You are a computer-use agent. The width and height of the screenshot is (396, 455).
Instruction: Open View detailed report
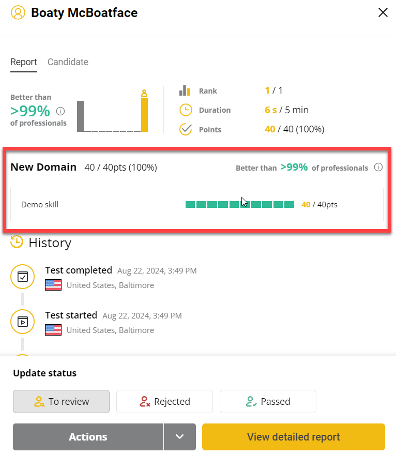coord(293,437)
